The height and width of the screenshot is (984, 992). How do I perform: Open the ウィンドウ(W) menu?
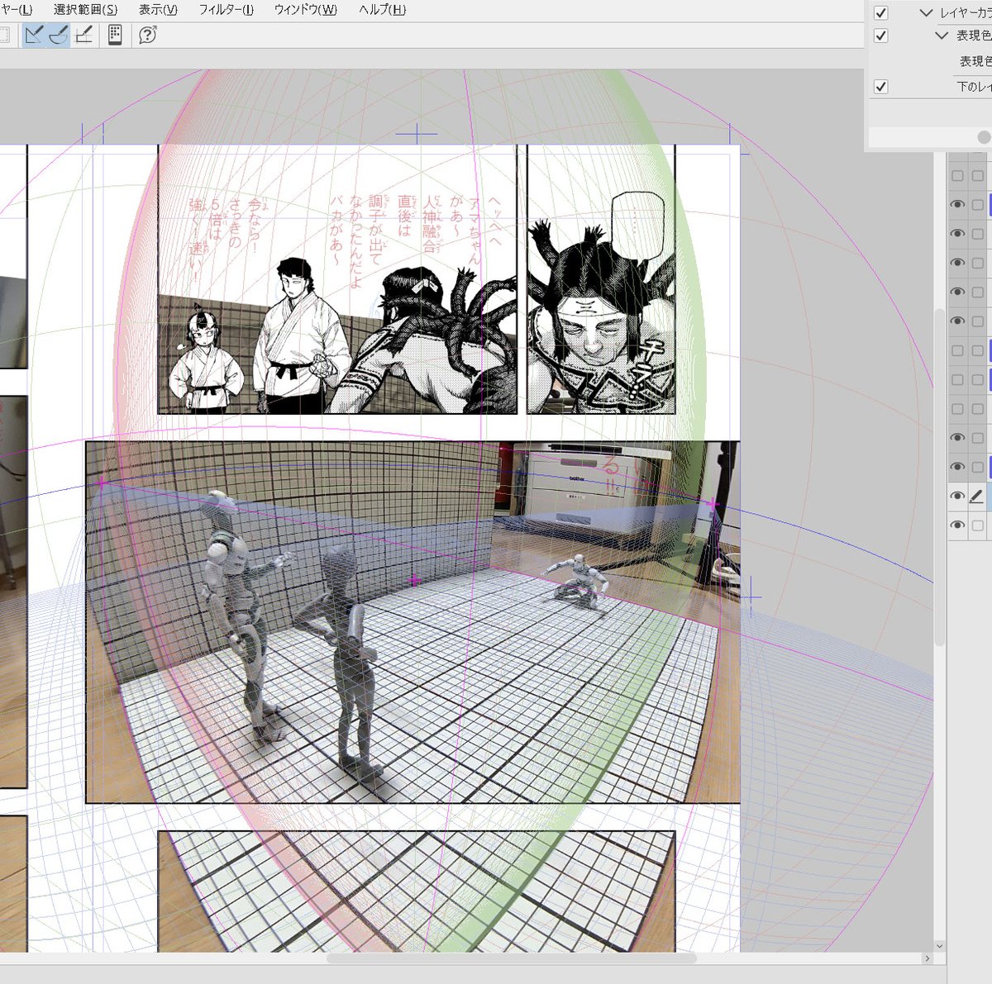(x=306, y=10)
